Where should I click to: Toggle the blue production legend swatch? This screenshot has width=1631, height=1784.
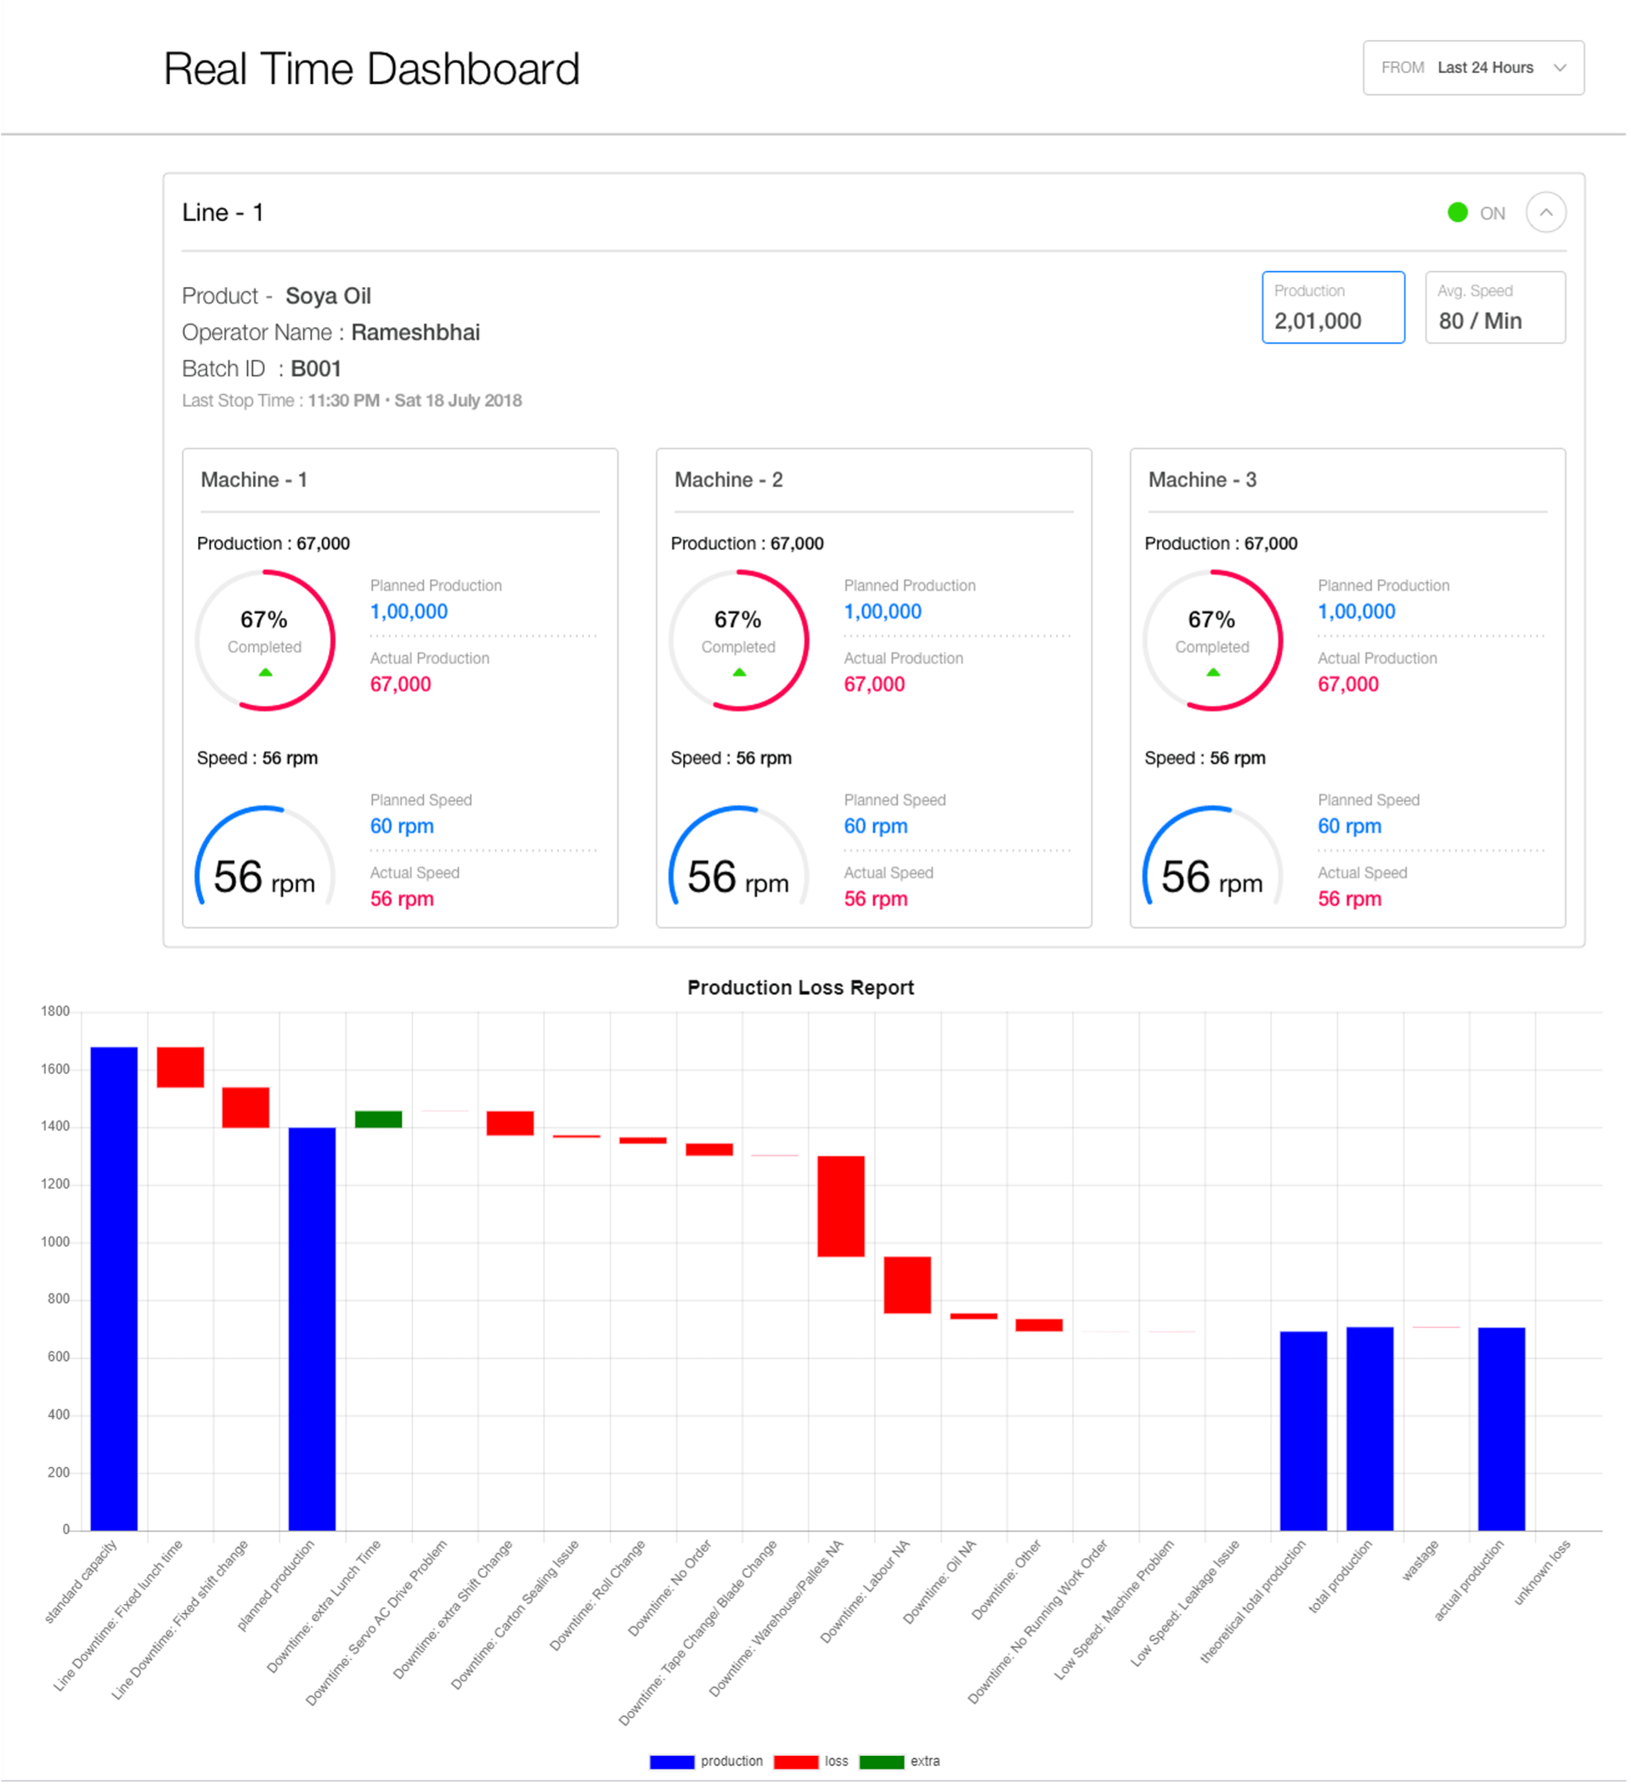click(x=672, y=1761)
